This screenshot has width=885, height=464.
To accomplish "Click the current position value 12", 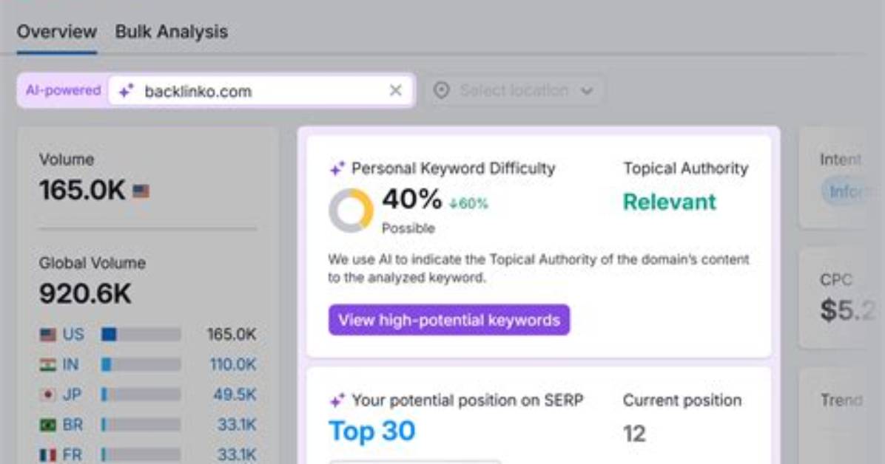I will 634,434.
